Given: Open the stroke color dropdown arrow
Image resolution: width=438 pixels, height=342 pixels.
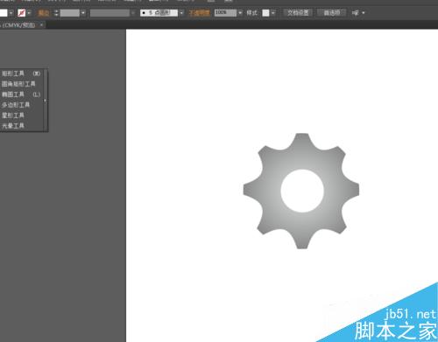Looking at the screenshot, I should [x=29, y=13].
